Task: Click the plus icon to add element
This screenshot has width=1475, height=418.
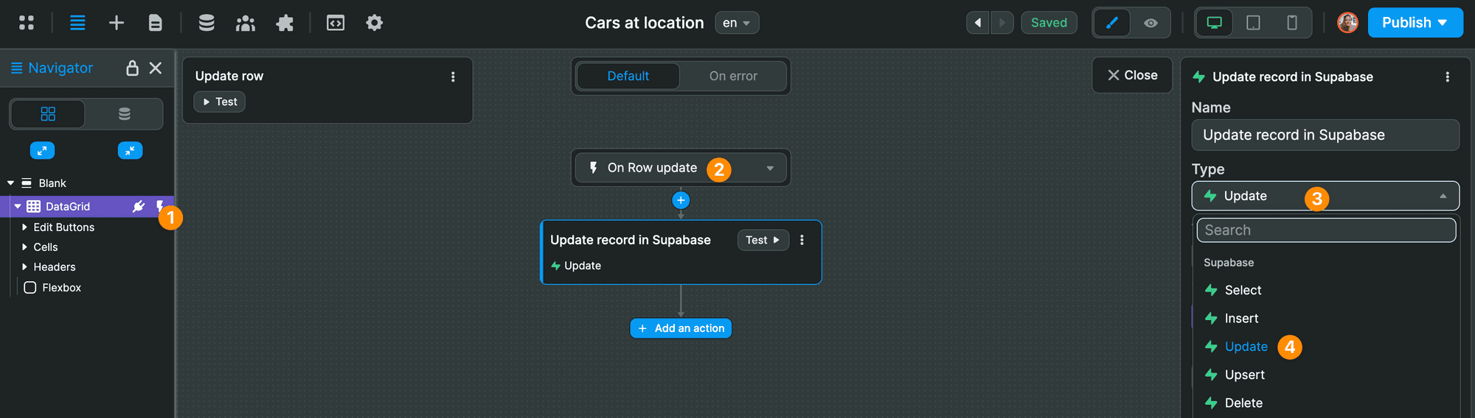Action: 117,23
